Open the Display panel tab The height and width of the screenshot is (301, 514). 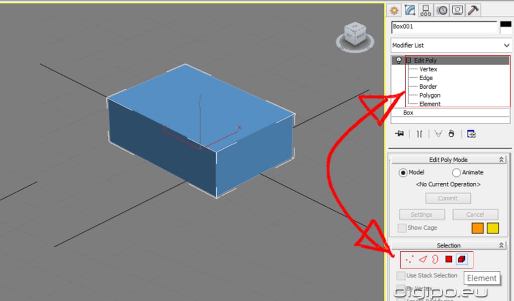pos(457,10)
